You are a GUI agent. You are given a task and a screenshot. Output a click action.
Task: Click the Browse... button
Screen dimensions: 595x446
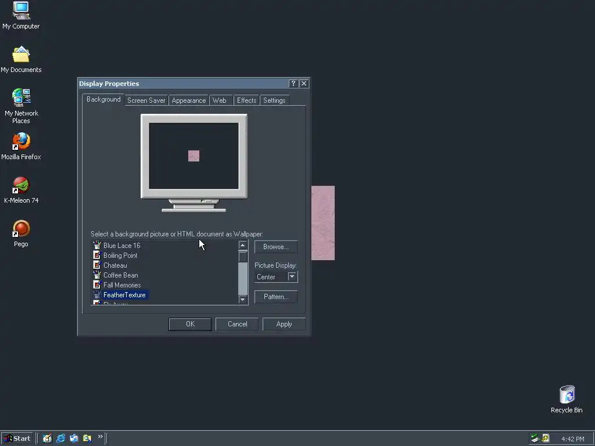pyautogui.click(x=276, y=246)
